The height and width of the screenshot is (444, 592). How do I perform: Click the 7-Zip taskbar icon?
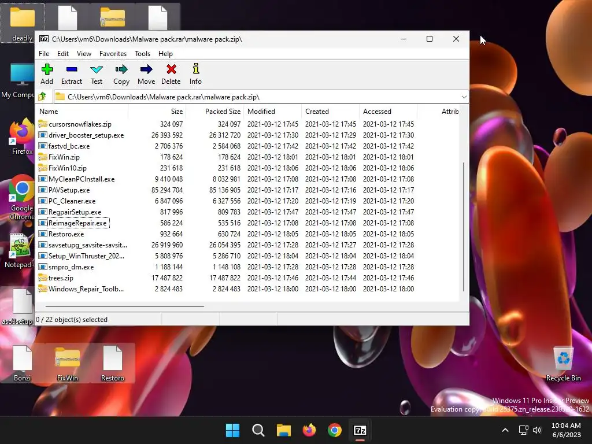360,430
